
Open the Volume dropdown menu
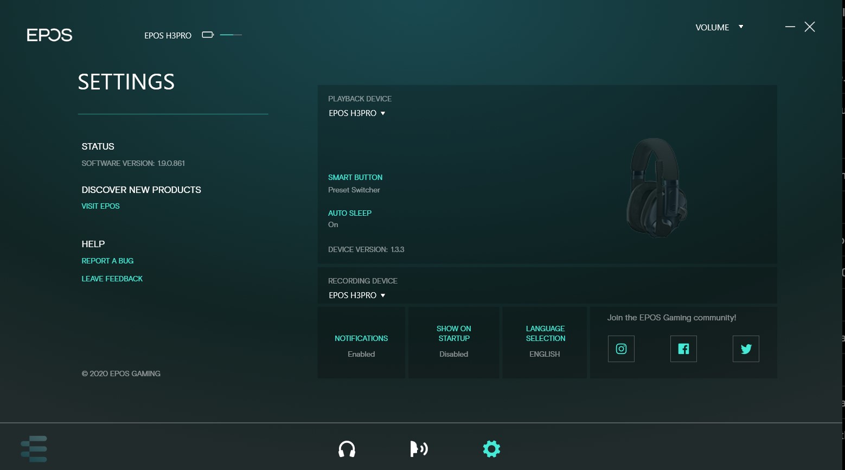click(719, 28)
